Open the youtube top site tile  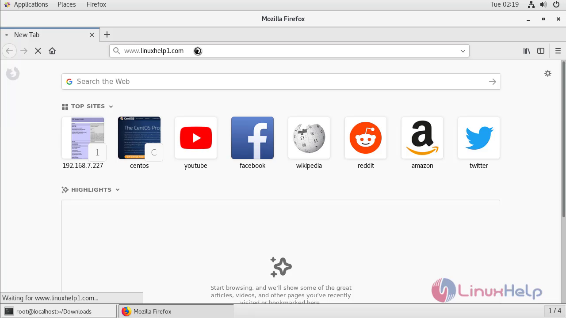point(196,138)
